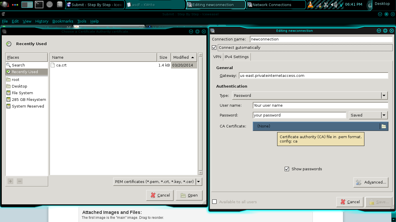Viewport: 396px width, 222px height.
Task: Click the 06:41 PM clock
Action: point(353,4)
